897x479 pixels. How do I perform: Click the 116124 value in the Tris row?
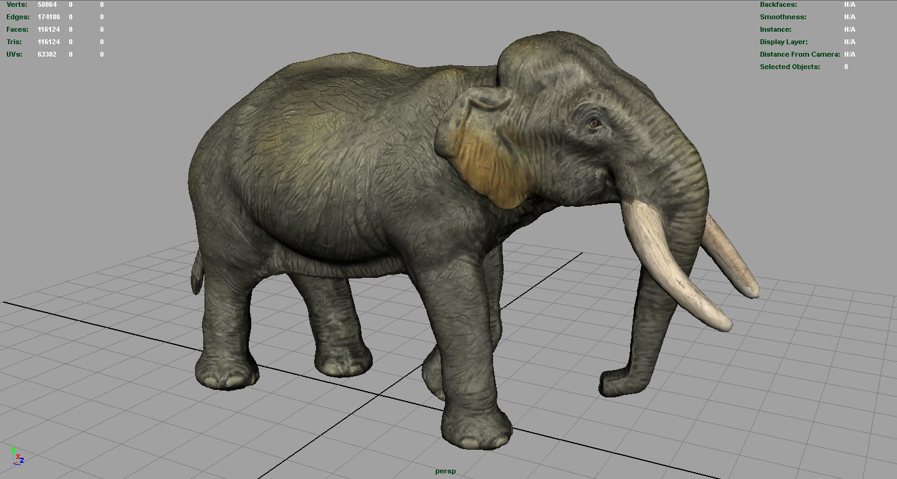coord(49,42)
